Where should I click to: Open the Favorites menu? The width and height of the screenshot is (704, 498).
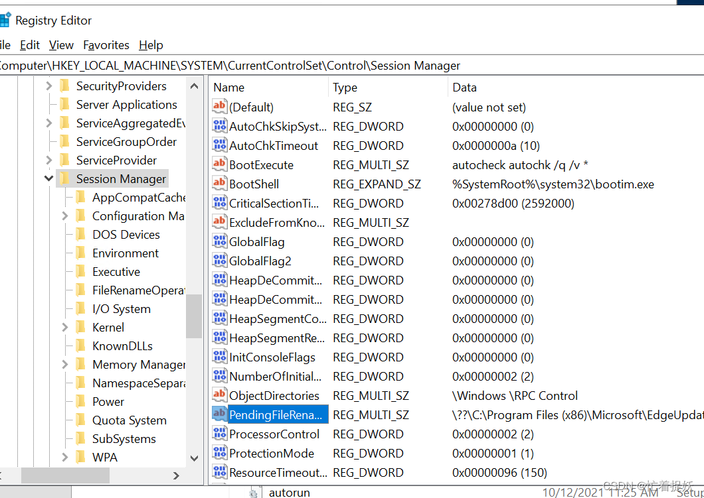coord(106,45)
